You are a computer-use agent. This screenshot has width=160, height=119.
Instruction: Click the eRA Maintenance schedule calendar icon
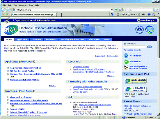[x=126, y=67]
